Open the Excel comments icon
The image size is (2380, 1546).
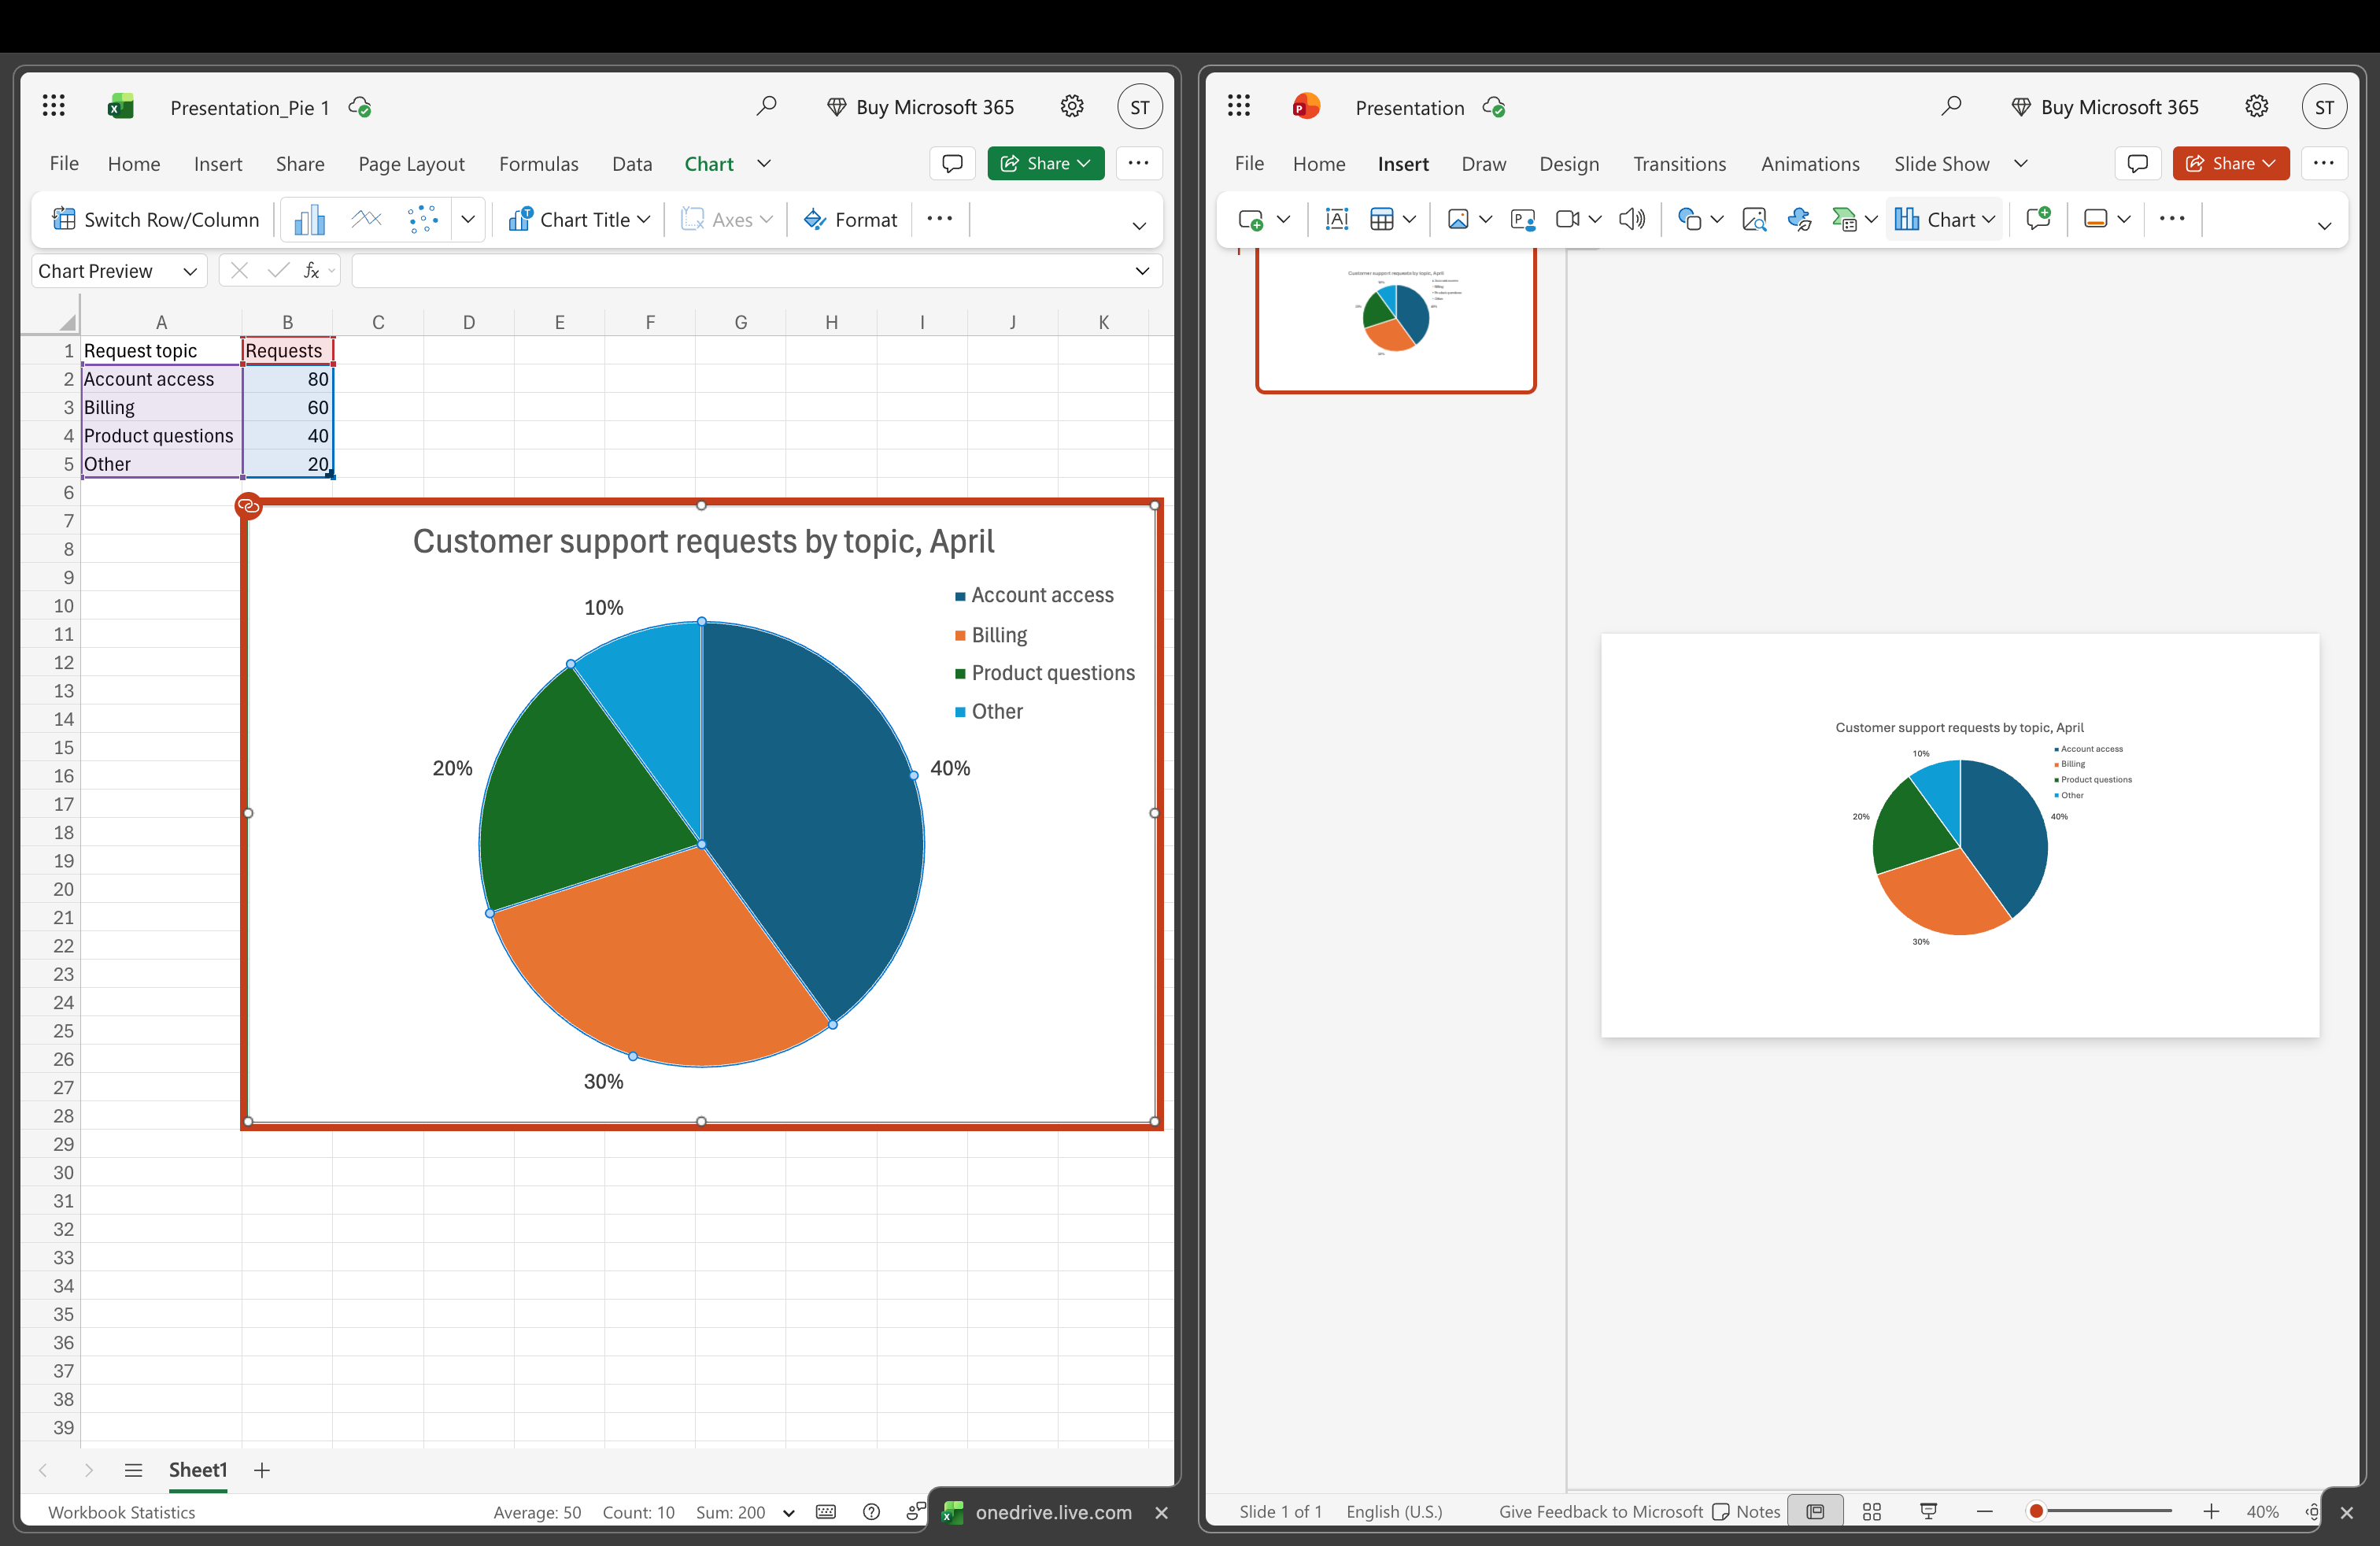(x=952, y=163)
